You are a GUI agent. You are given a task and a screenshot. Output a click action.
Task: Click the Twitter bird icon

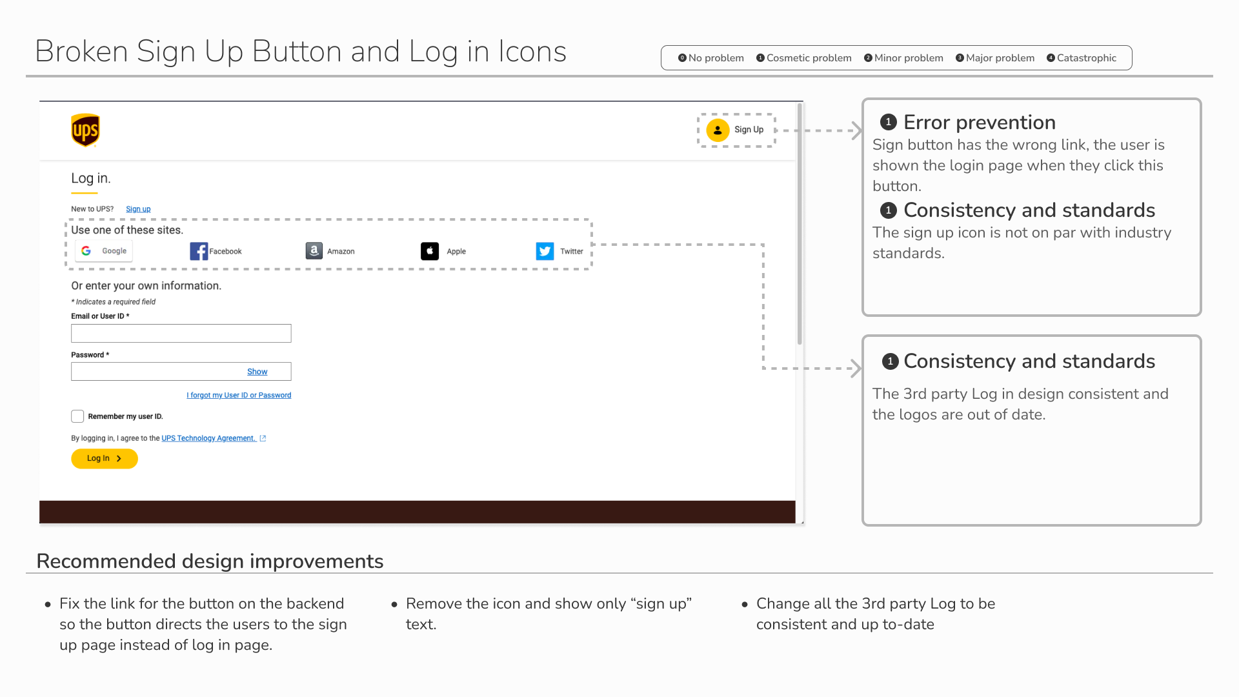[x=545, y=251]
